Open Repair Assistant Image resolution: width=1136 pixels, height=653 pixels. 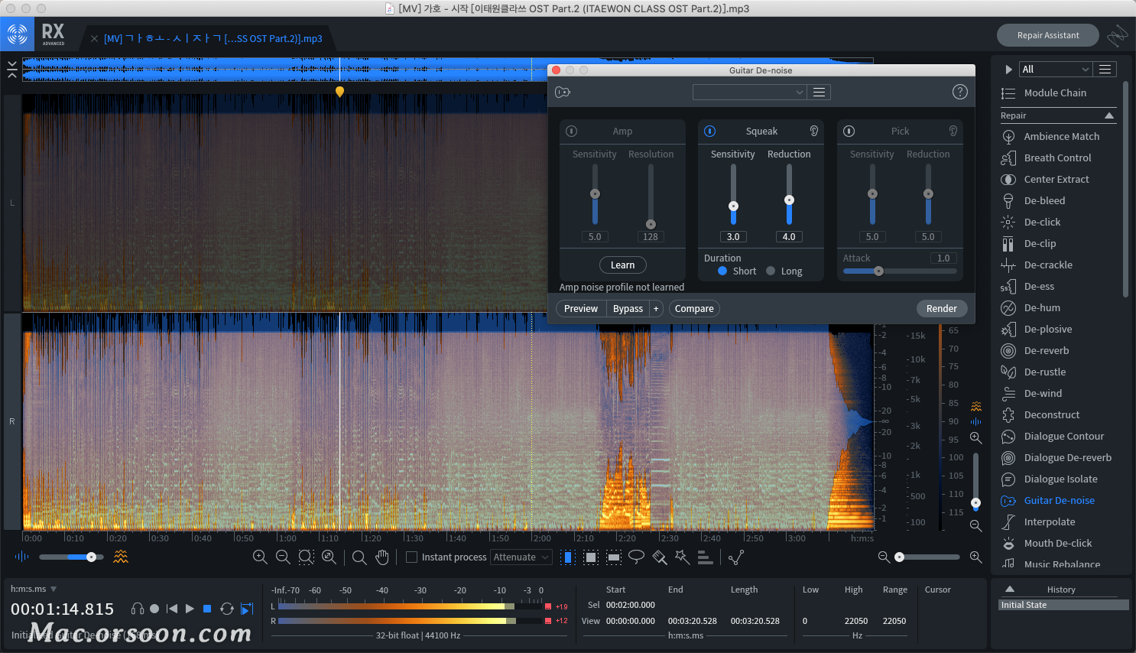pos(1047,35)
